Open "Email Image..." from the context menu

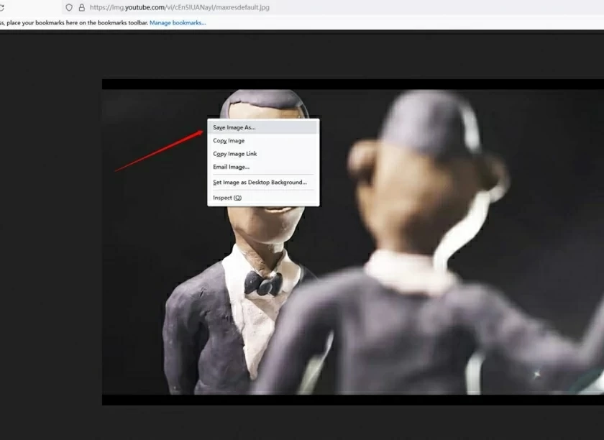230,166
